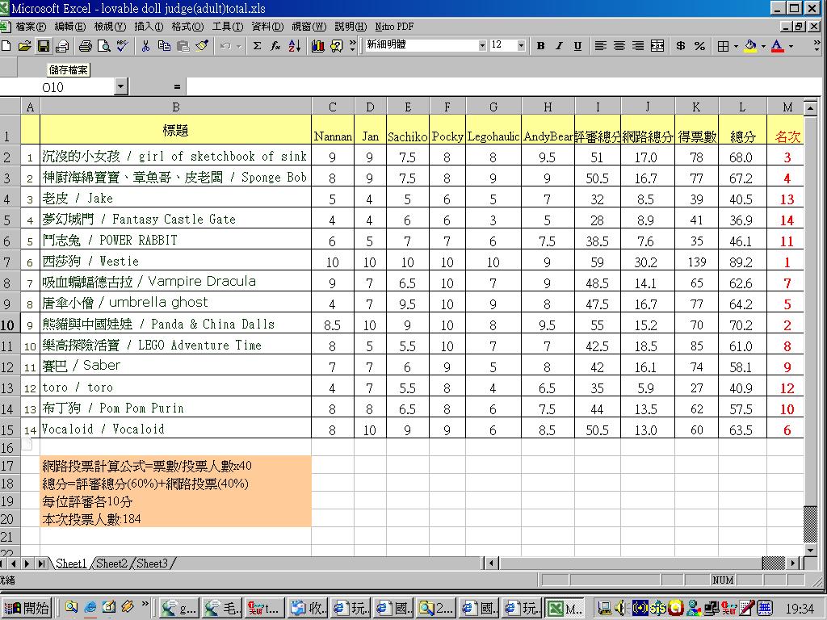Click the Save file icon

click(44, 46)
